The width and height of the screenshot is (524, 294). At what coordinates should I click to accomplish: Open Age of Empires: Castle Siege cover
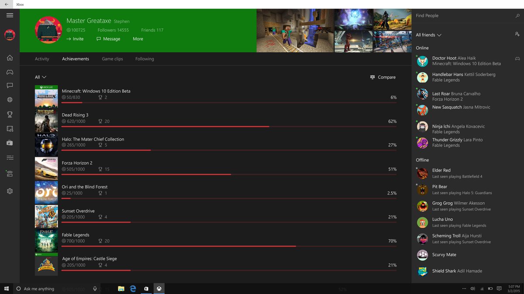(46, 264)
